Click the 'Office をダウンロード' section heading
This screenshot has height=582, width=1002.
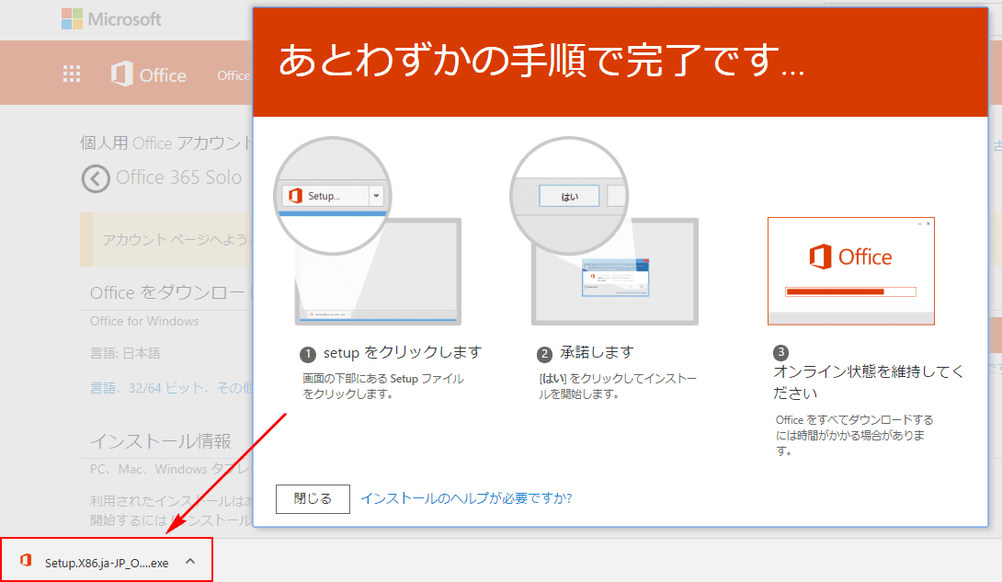tap(171, 292)
